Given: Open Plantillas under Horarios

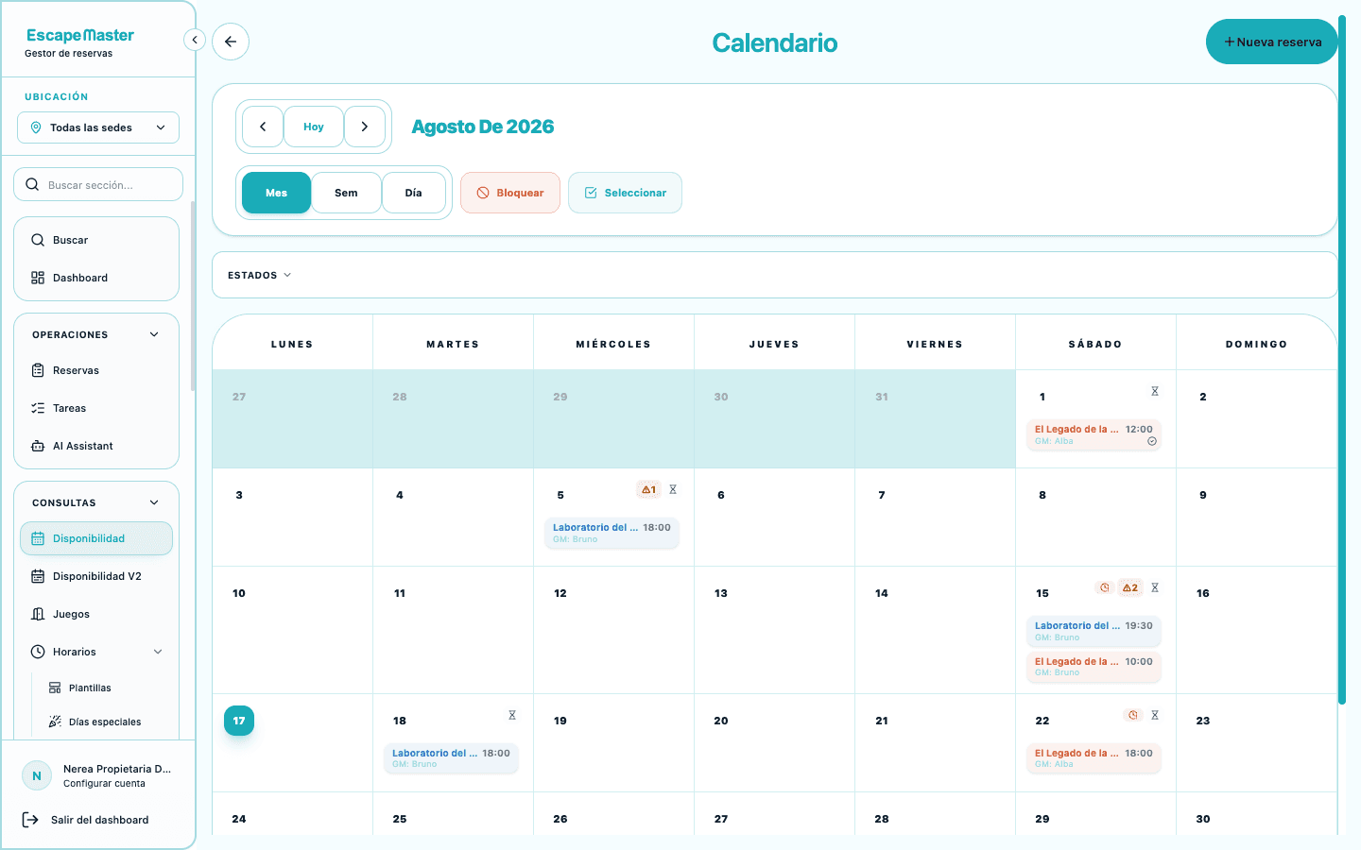Looking at the screenshot, I should point(106,688).
